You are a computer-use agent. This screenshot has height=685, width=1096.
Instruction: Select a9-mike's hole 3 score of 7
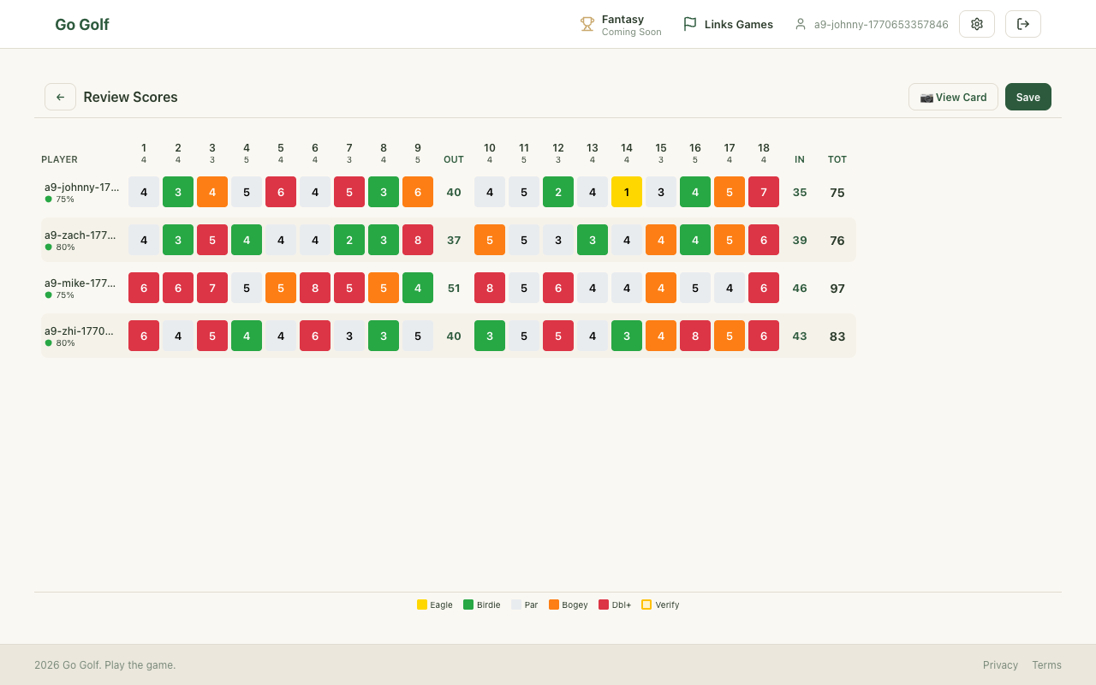tap(212, 288)
